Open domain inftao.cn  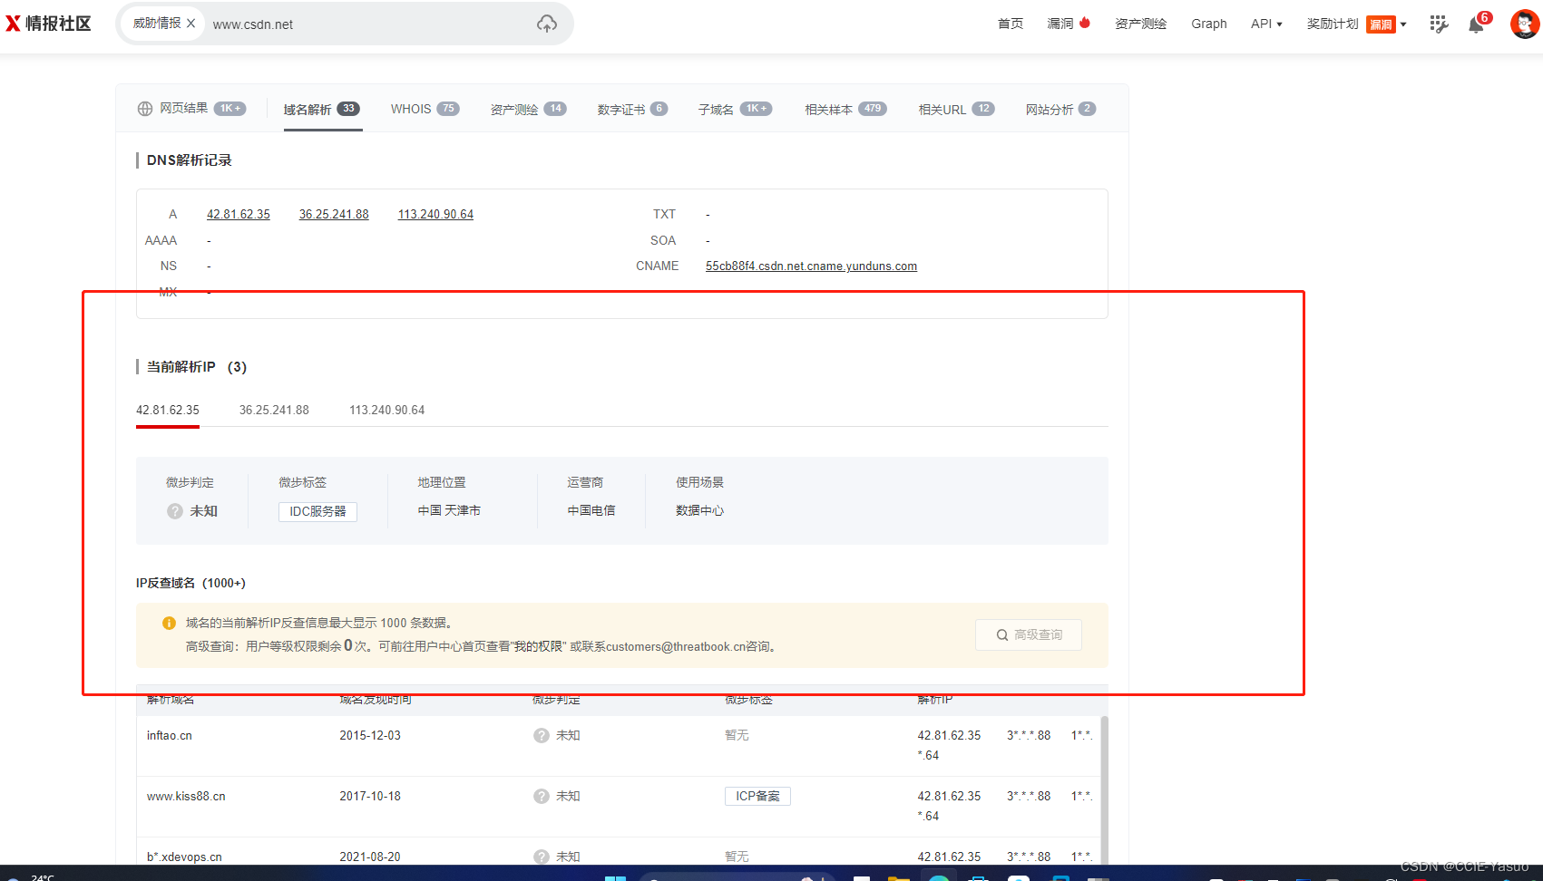[x=170, y=736]
